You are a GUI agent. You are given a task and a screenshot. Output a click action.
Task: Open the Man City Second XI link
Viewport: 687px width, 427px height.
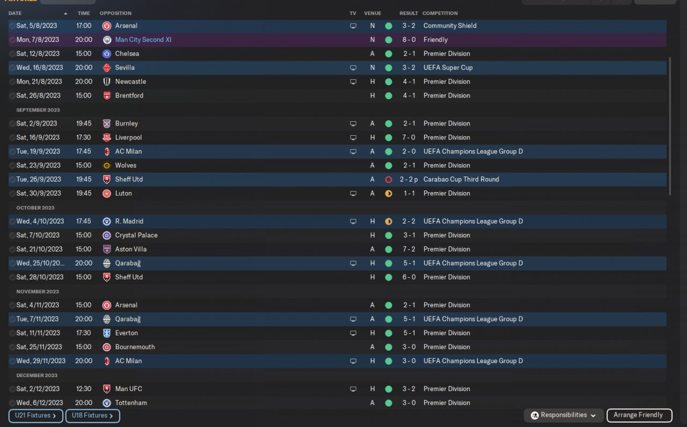143,40
